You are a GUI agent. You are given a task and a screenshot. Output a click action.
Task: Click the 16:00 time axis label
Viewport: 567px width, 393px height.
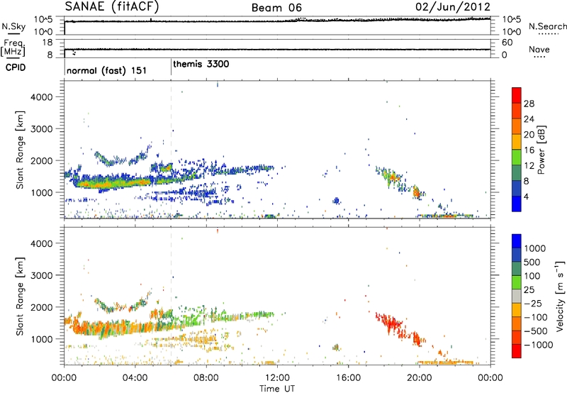pyautogui.click(x=348, y=378)
